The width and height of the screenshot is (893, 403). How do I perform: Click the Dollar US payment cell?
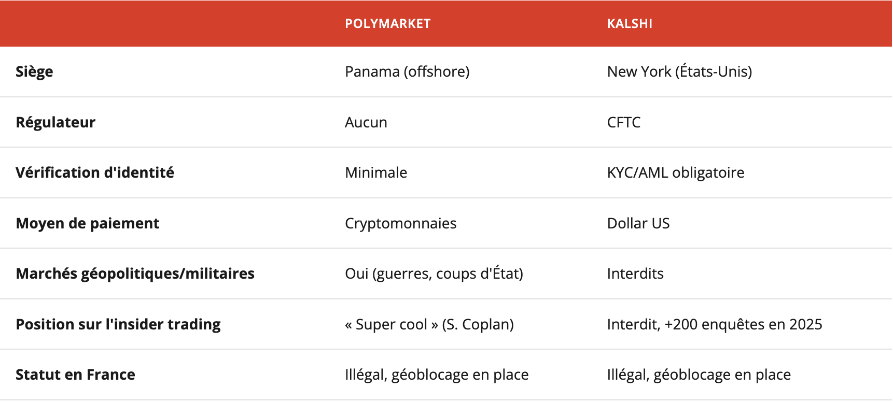(638, 223)
